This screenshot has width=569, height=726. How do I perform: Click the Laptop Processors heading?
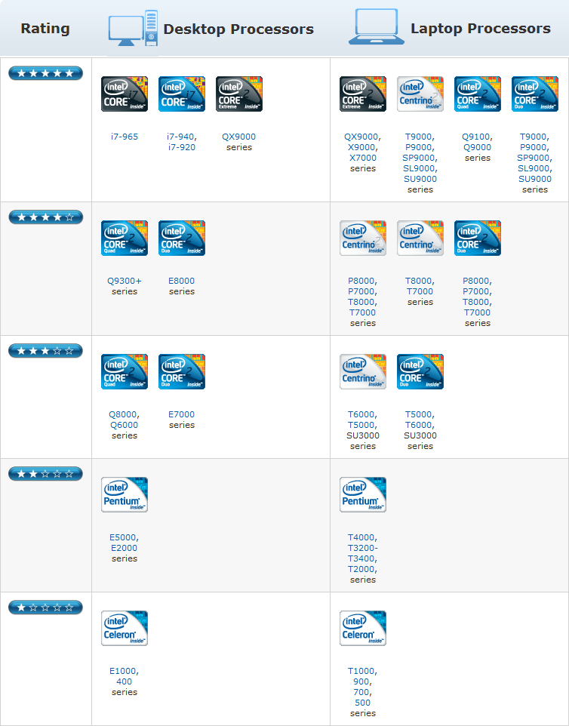coord(481,28)
